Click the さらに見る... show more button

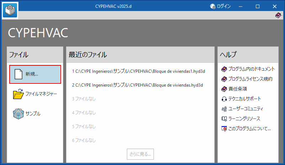coord(140,154)
